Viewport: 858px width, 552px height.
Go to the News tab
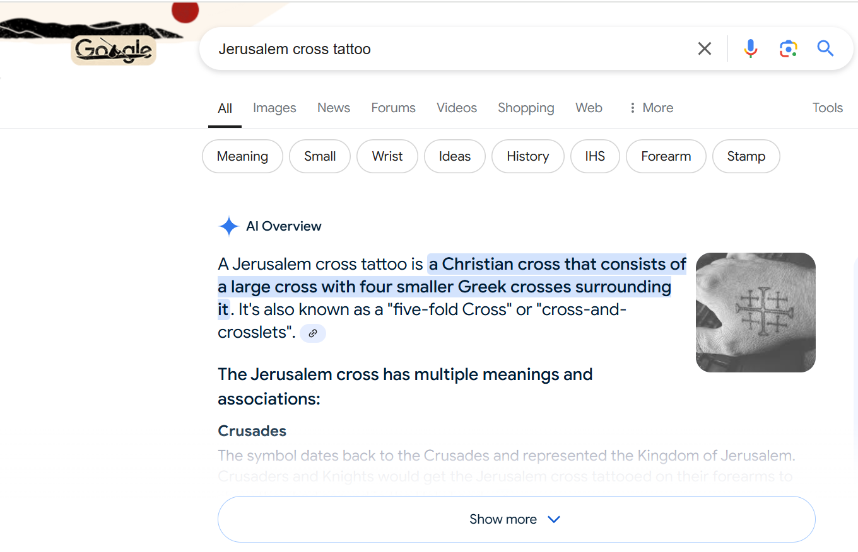pos(334,108)
